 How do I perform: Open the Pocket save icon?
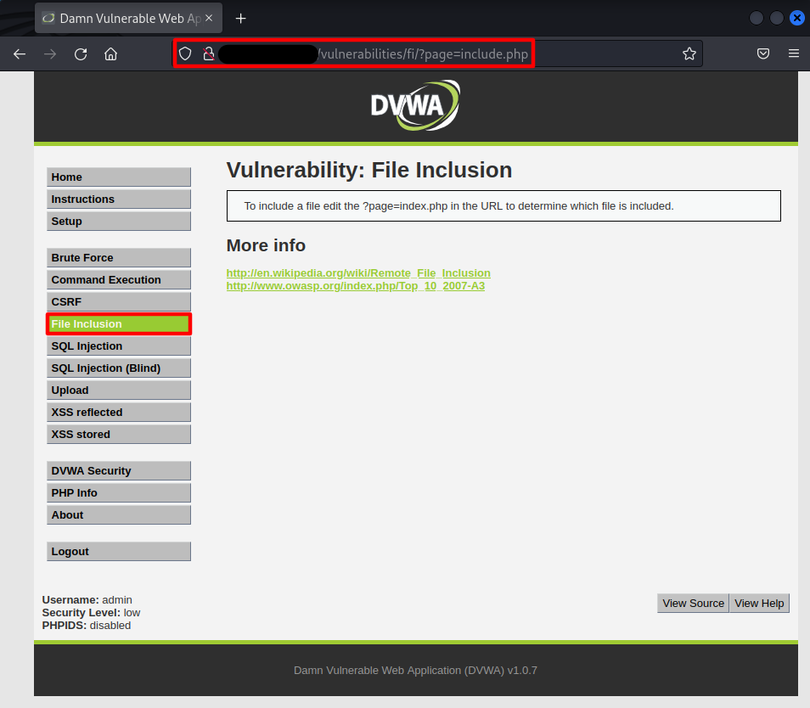coord(763,54)
